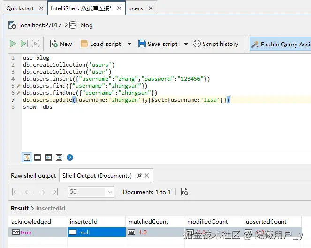Screen dimensions: 311x248
Task: Open Script history
Action: coord(216,44)
